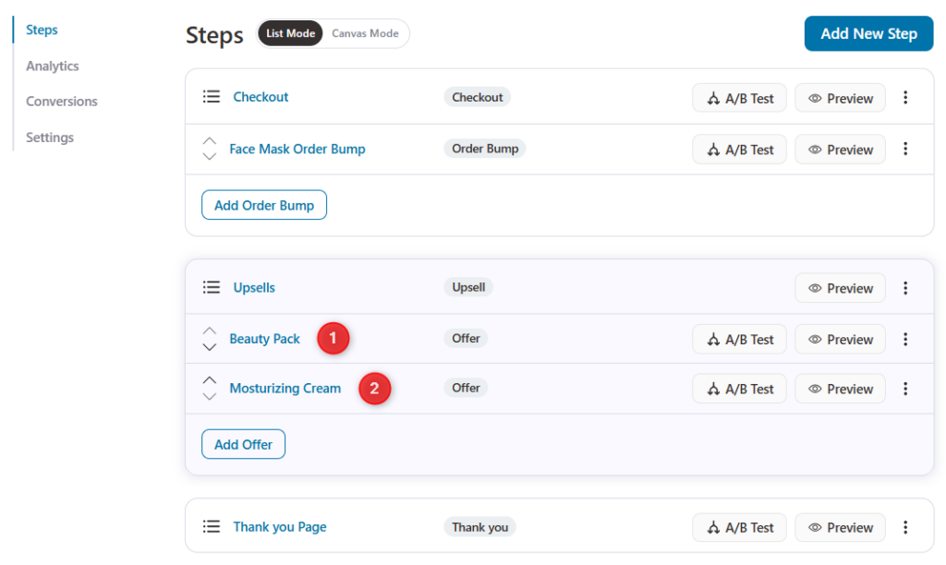Image resolution: width=946 pixels, height=565 pixels.
Task: Preview the Face Mask Order Bump
Action: click(x=840, y=150)
